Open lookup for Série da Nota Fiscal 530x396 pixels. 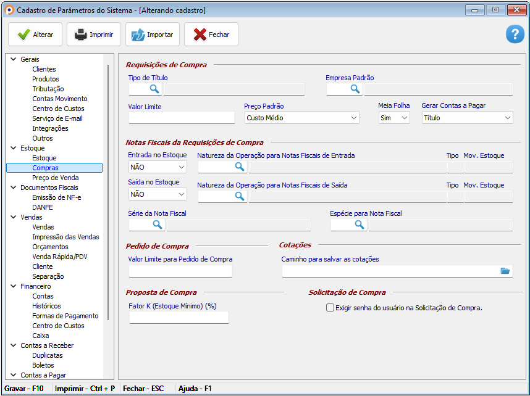click(157, 225)
